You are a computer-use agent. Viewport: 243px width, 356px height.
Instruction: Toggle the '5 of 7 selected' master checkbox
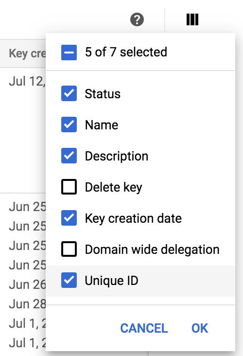(69, 53)
